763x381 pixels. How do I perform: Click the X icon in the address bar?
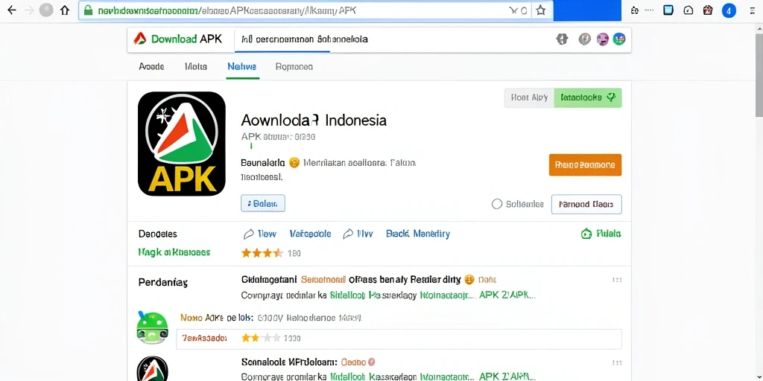[513, 10]
